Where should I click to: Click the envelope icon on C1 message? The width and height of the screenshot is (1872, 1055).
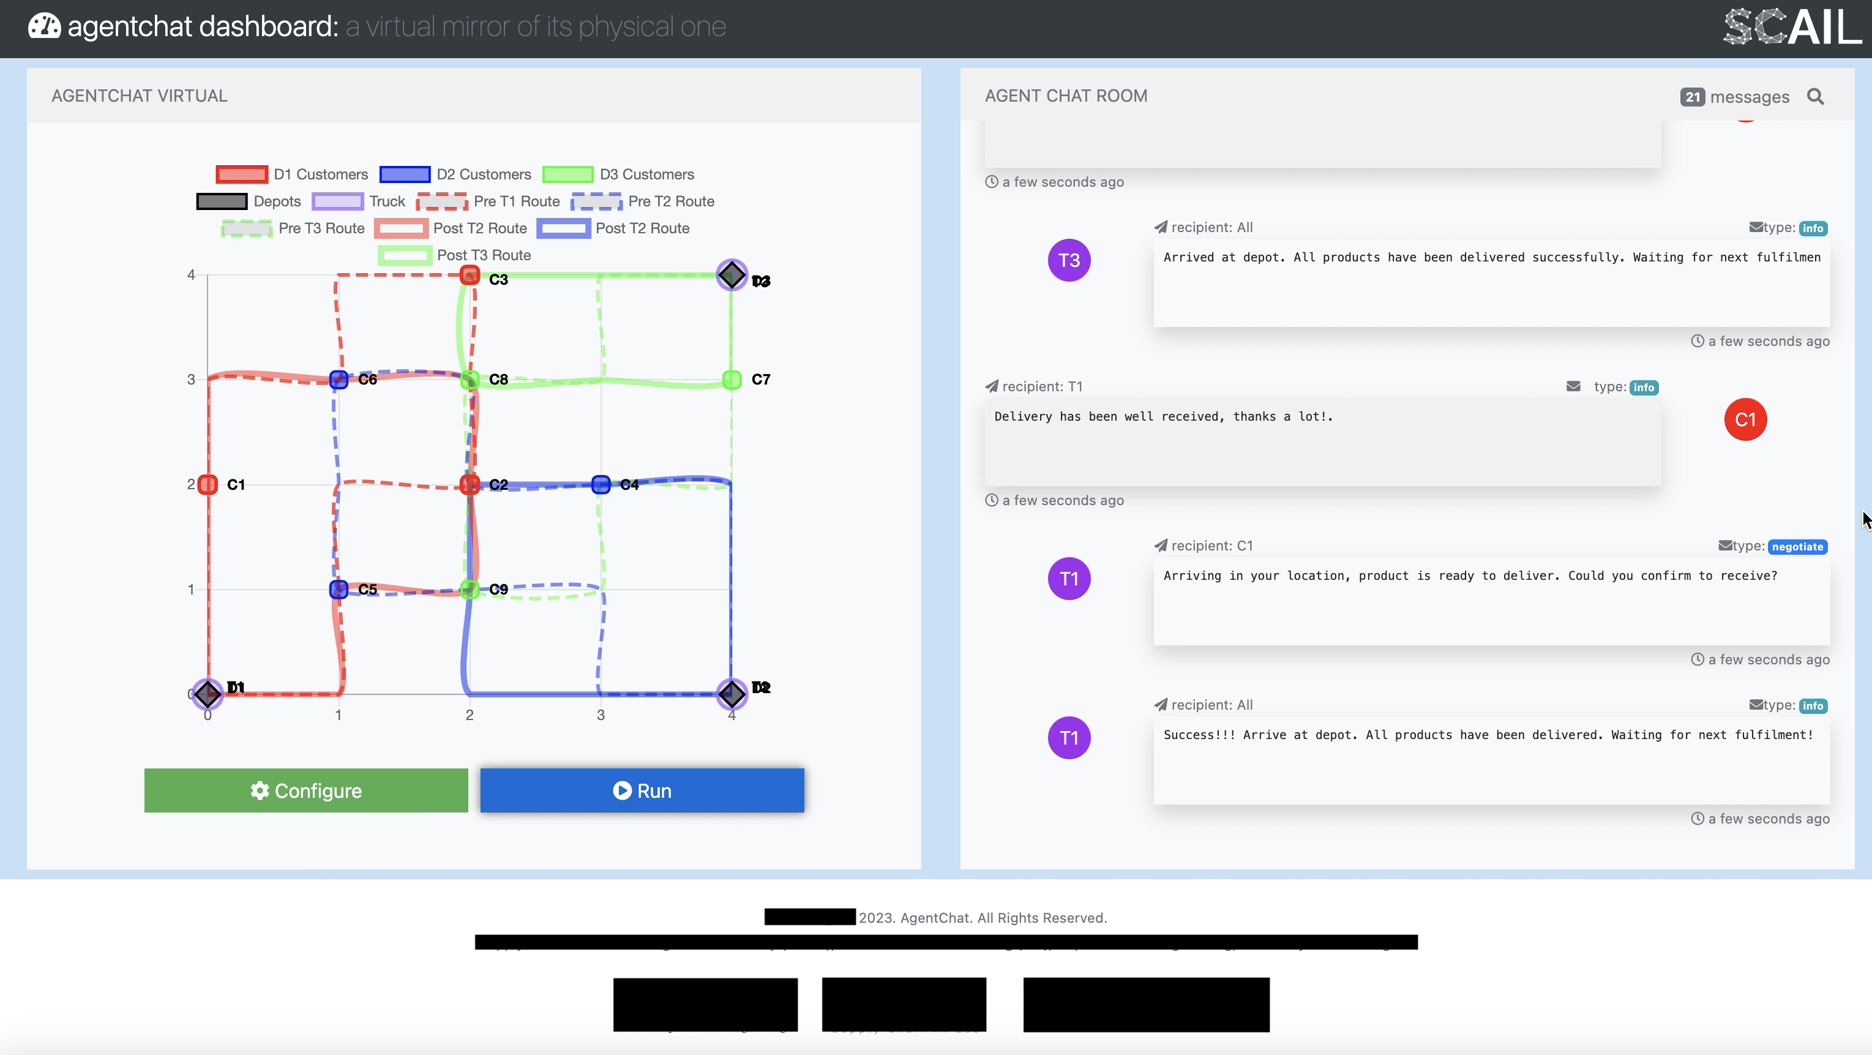coord(1573,387)
